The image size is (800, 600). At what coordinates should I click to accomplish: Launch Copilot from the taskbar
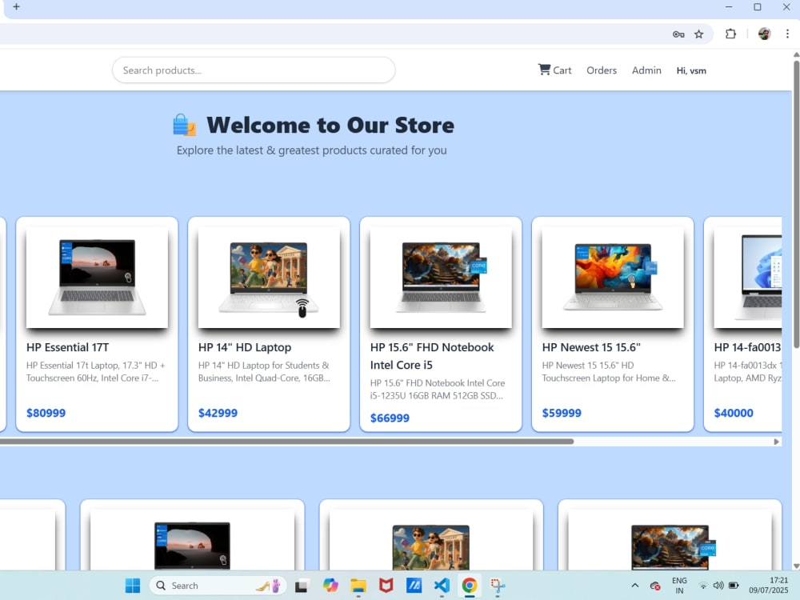330,586
